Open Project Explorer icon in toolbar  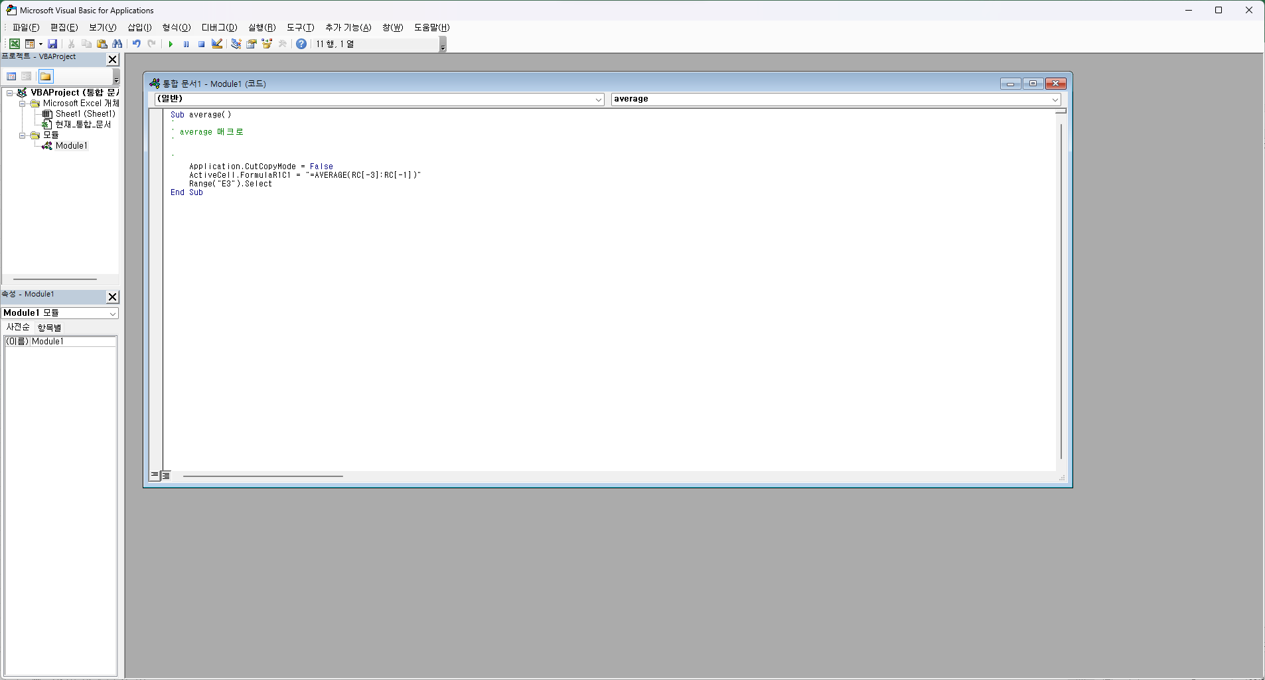pyautogui.click(x=236, y=44)
